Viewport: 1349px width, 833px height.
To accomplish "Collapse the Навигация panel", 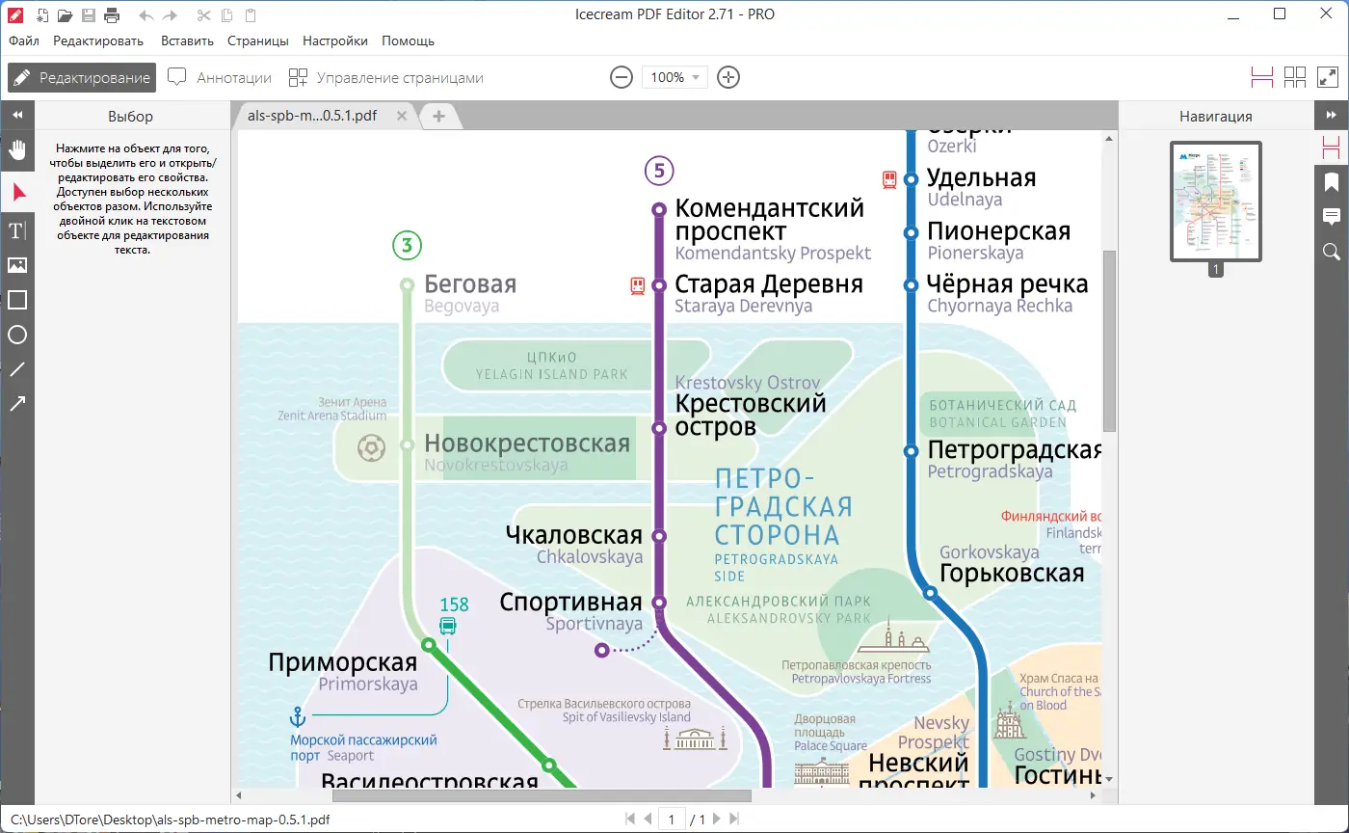I will (1334, 115).
